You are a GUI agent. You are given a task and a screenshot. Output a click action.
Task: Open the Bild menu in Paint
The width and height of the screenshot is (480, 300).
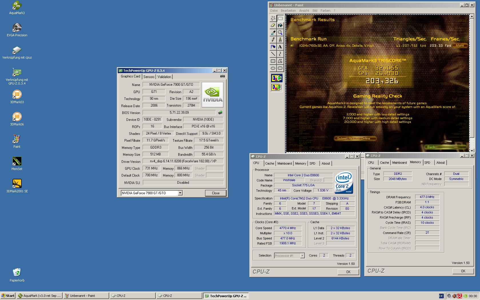[x=315, y=11]
